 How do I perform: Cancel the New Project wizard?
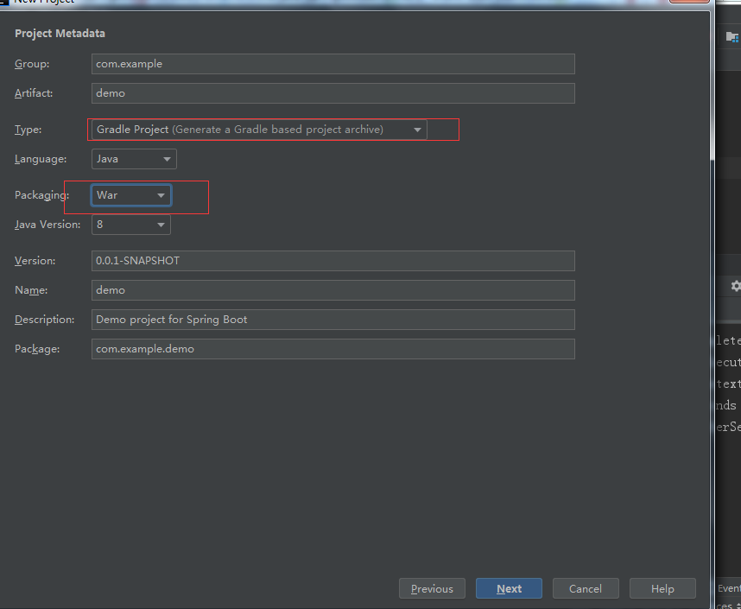(x=586, y=588)
